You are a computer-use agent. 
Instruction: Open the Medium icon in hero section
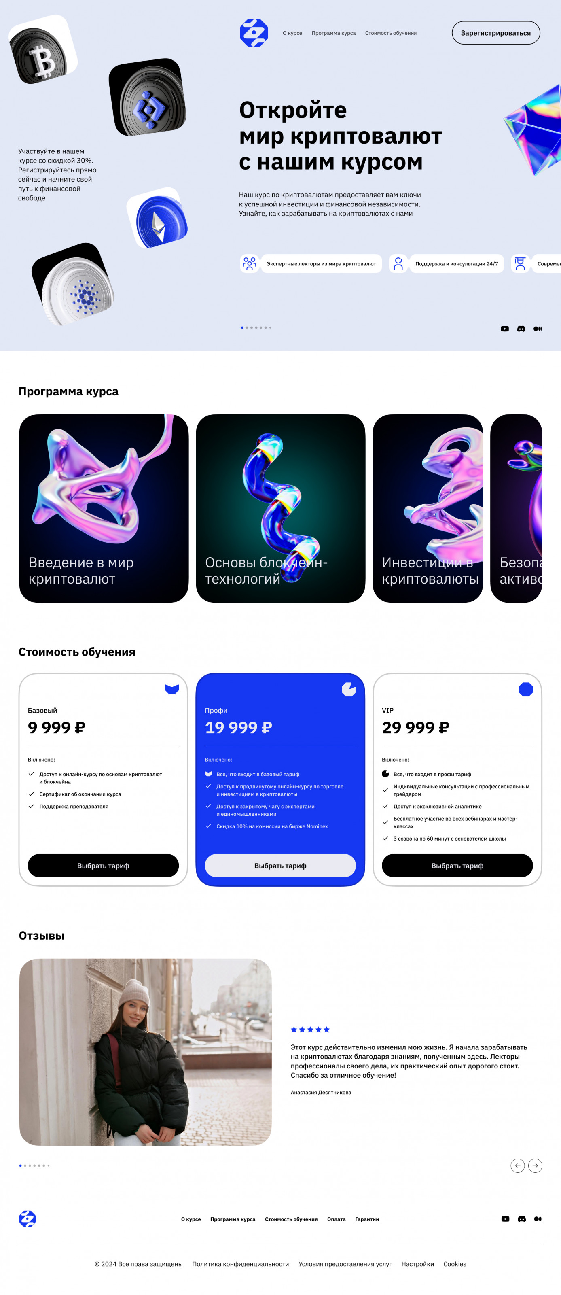click(538, 329)
